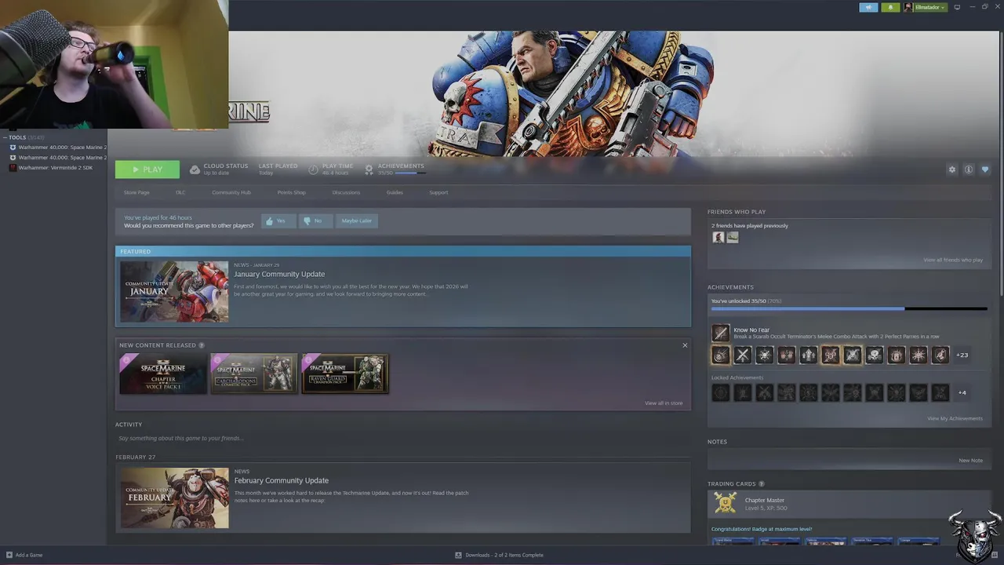Open the Guides tab
The image size is (1004, 565).
[395, 192]
